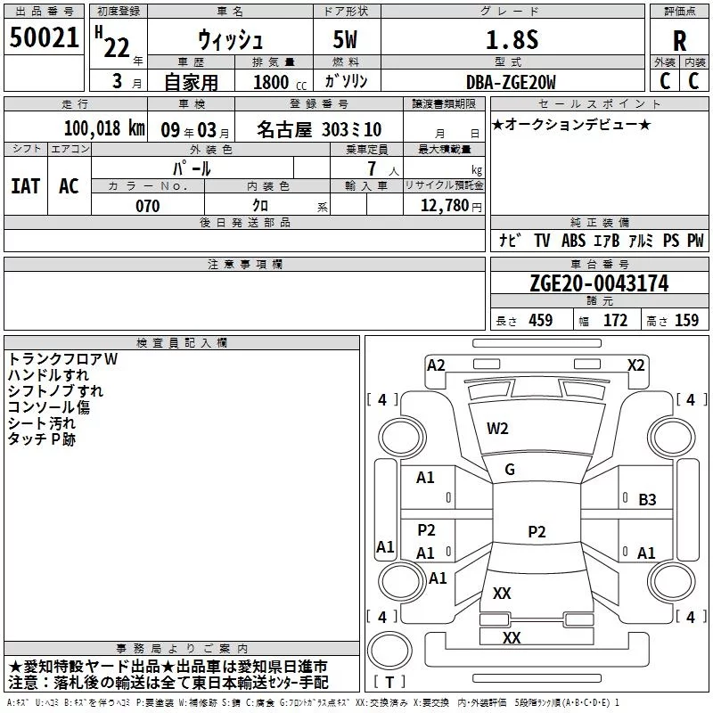Click the トランクフロアW inspector note

point(62,359)
